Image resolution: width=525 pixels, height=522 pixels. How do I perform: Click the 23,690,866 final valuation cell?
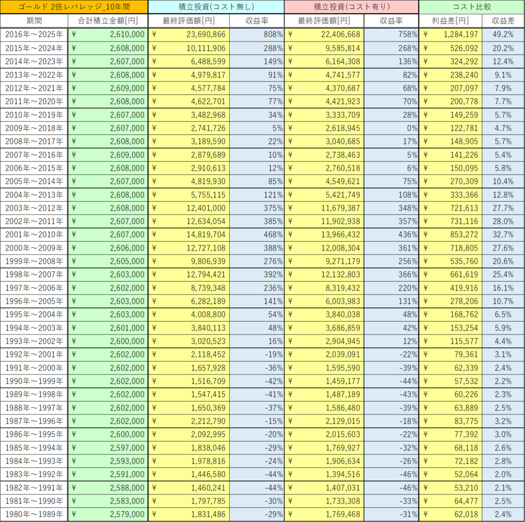tap(189, 35)
